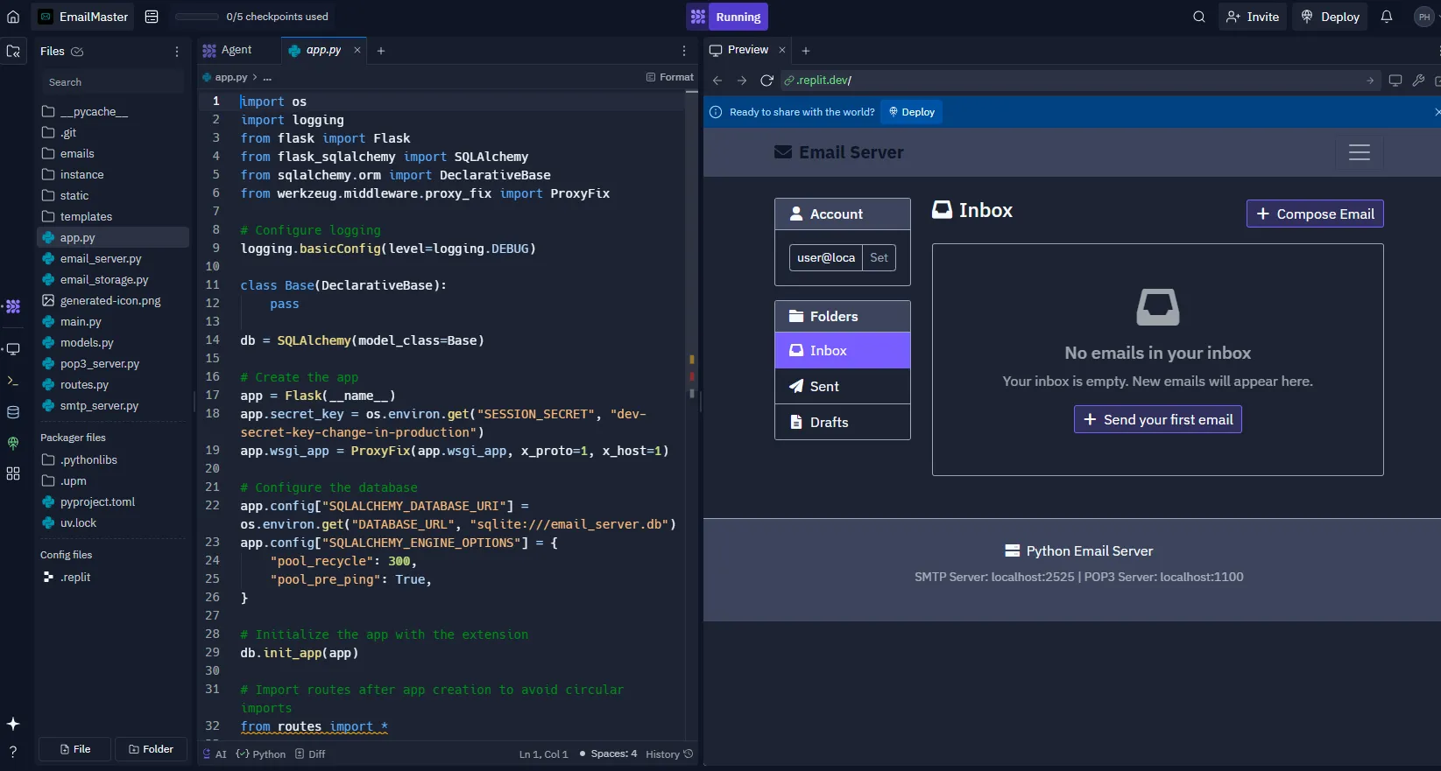The image size is (1441, 771).
Task: Click the file Search input field
Action: click(112, 82)
